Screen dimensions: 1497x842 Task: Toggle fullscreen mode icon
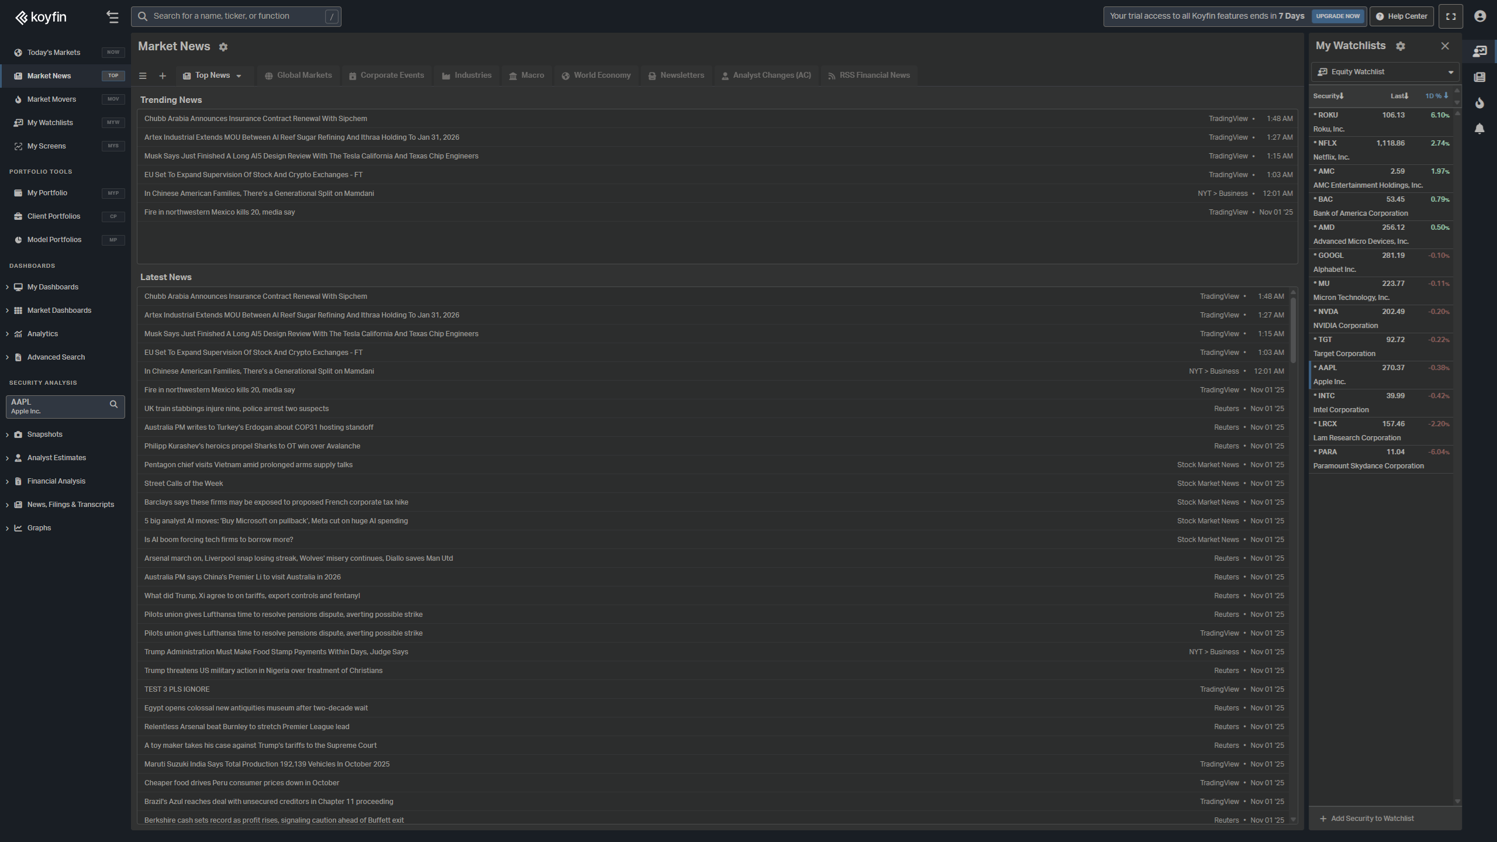point(1451,16)
